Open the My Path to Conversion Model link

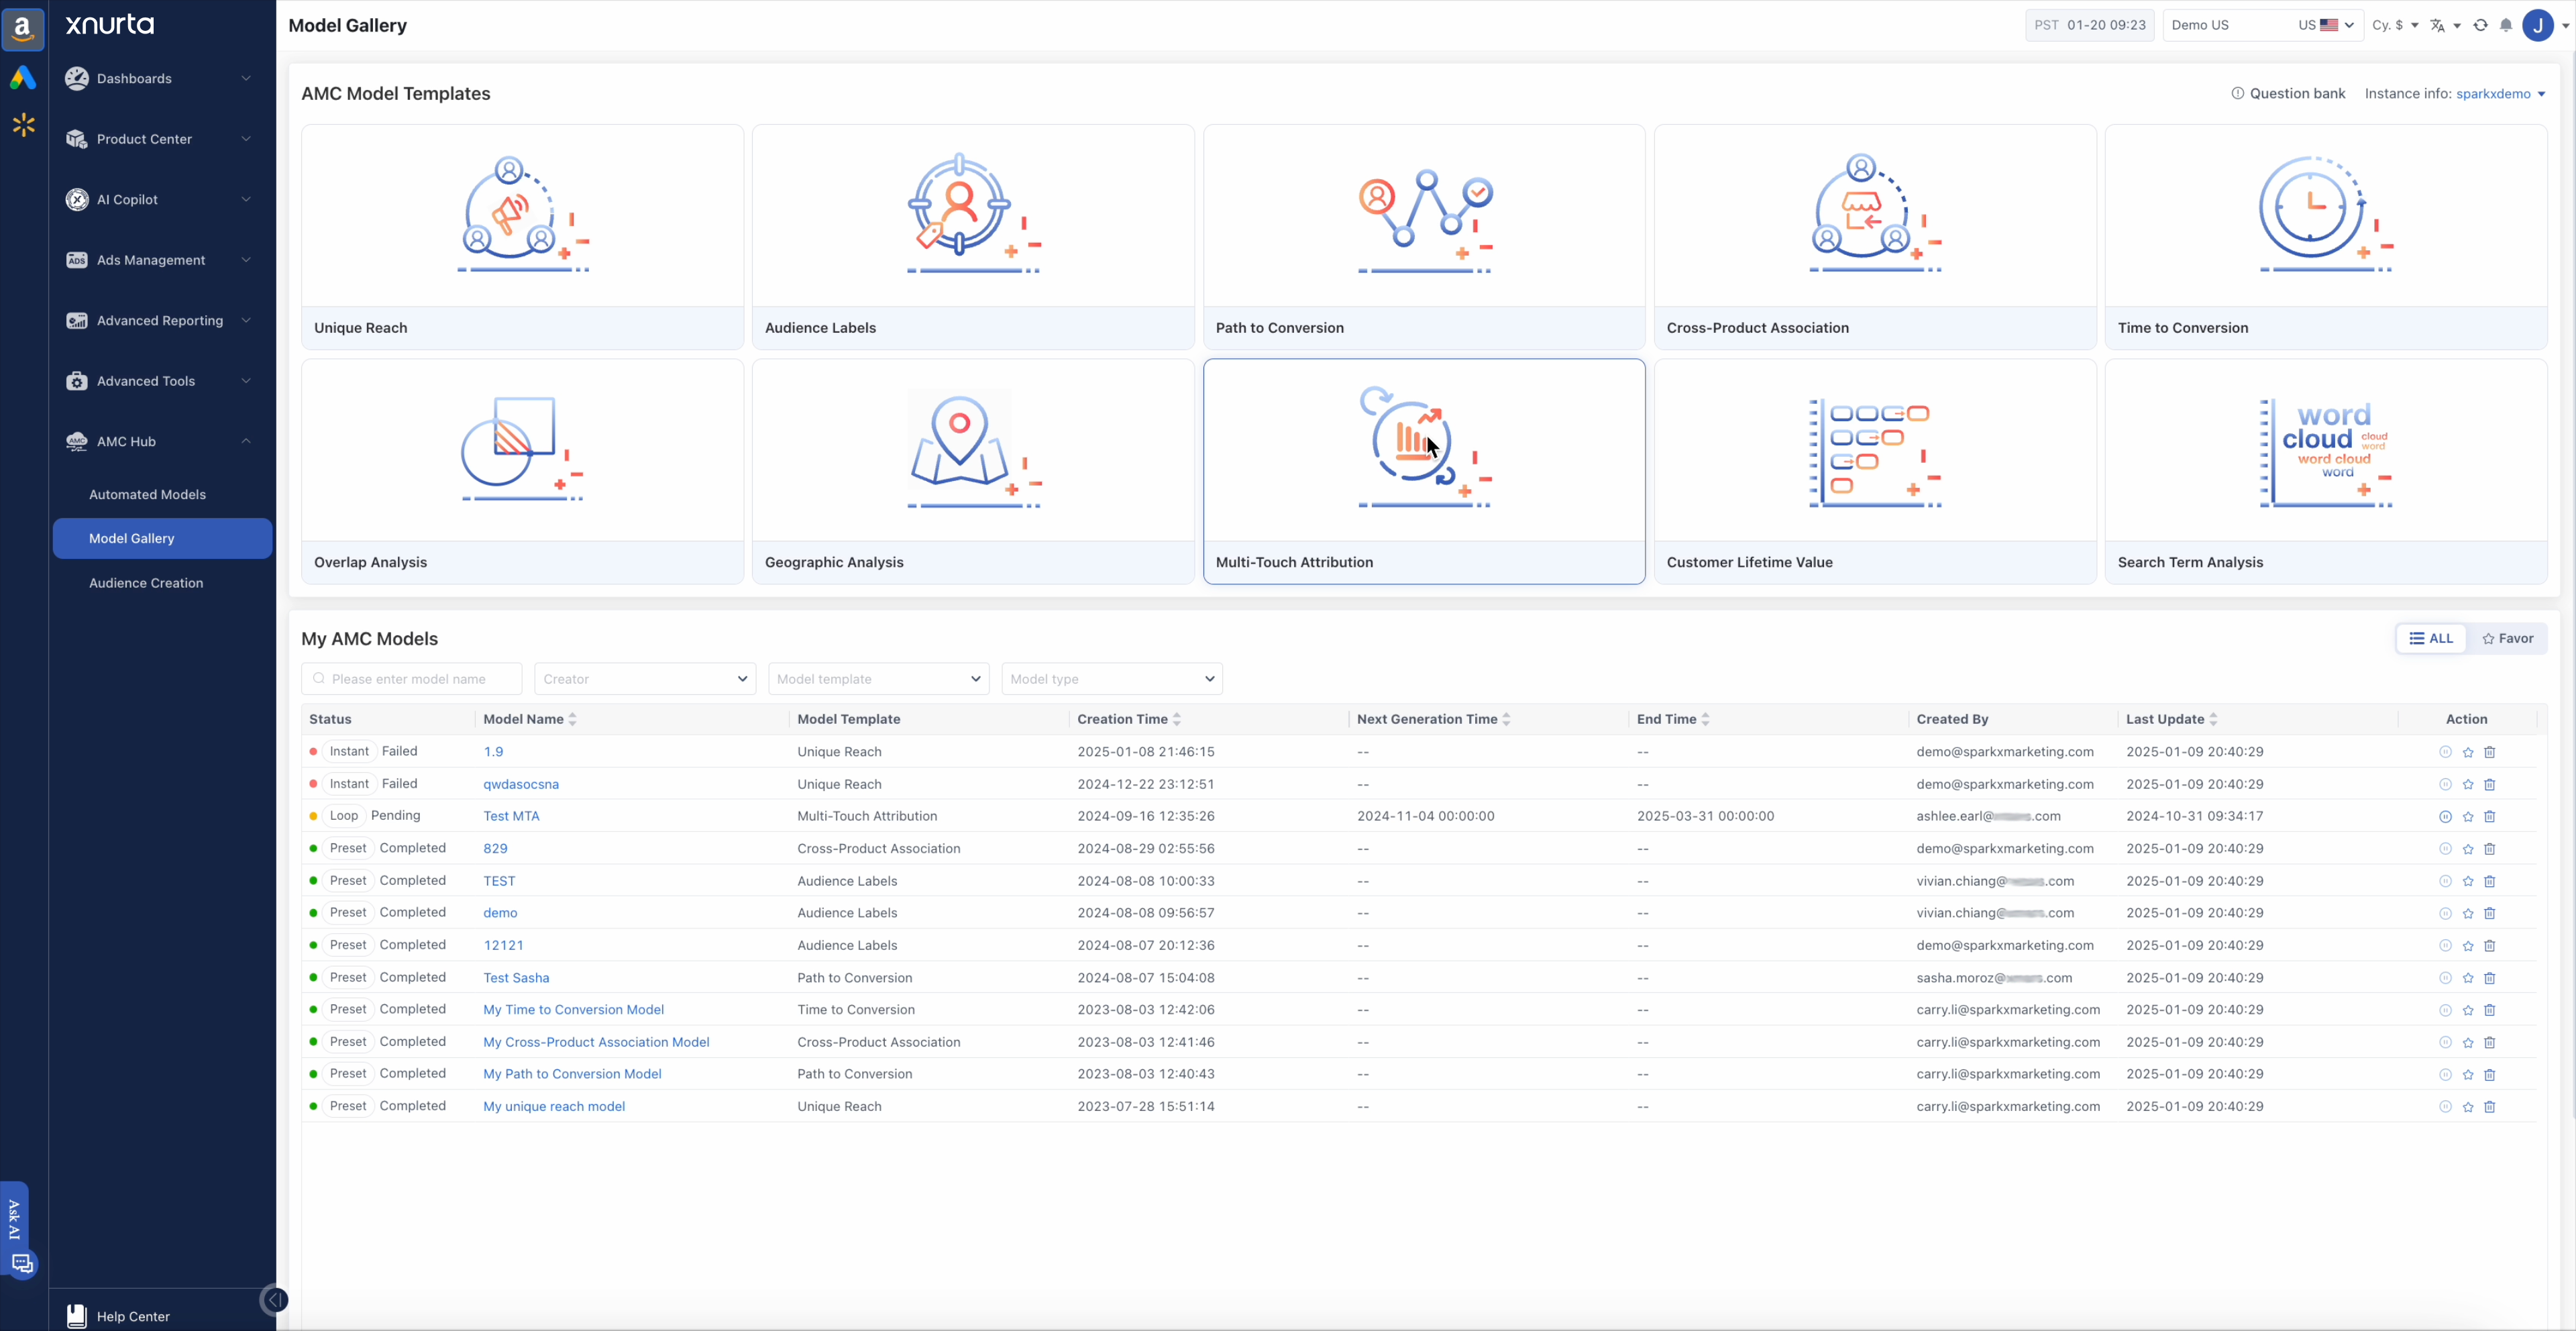(x=572, y=1074)
